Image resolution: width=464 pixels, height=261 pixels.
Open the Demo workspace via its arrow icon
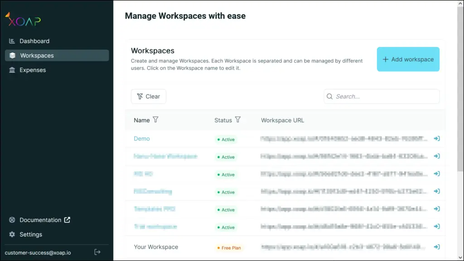click(436, 139)
